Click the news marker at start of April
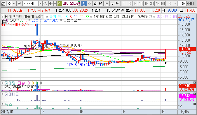The width and height of the screenshot is (197, 115). pyautogui.click(x=81, y=108)
